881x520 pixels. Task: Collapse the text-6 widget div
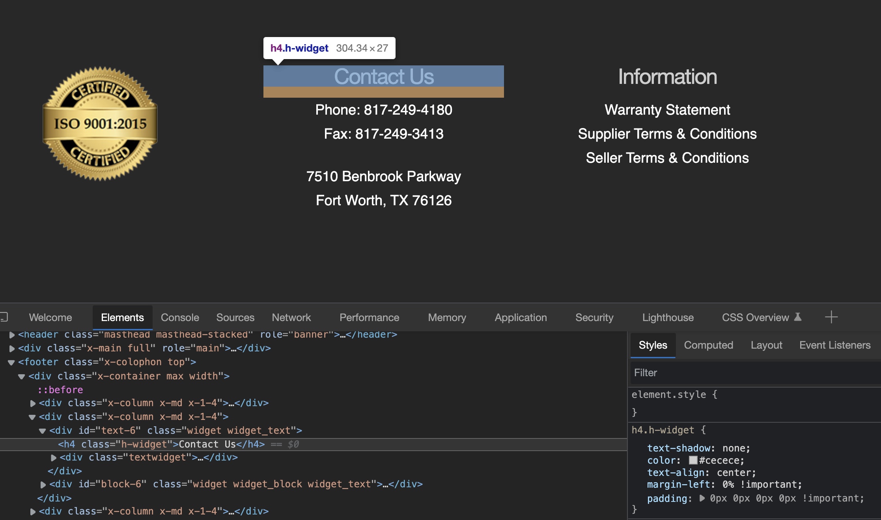click(43, 431)
